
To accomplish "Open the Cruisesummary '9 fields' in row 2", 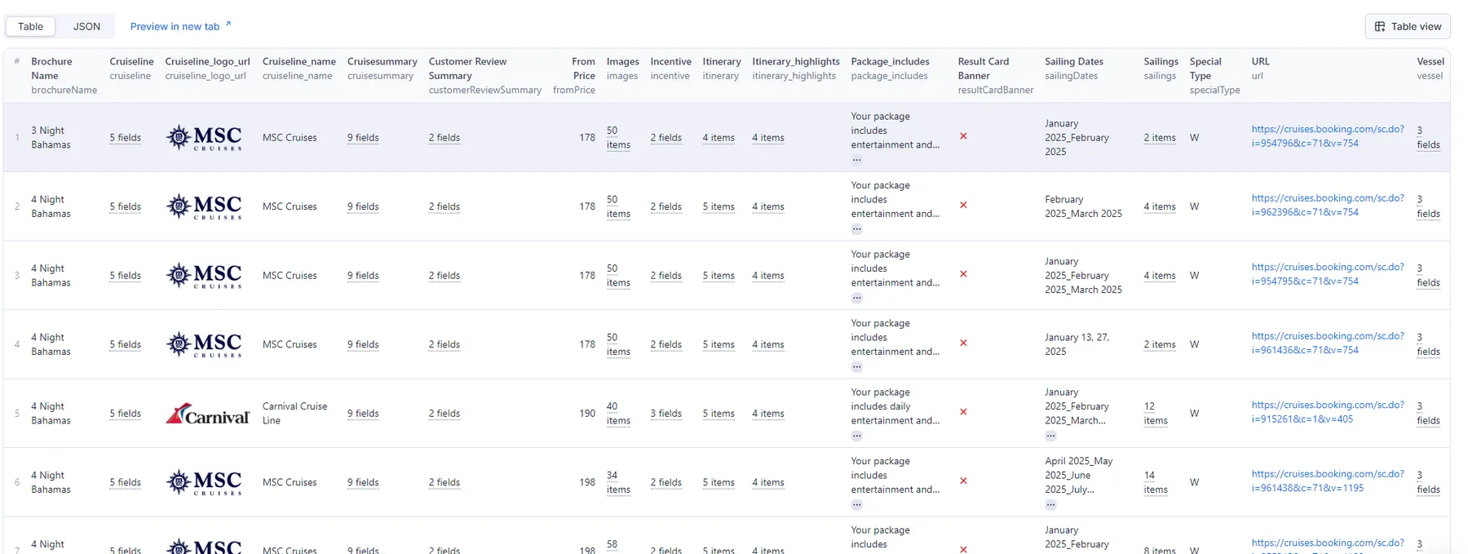I will pos(363,206).
